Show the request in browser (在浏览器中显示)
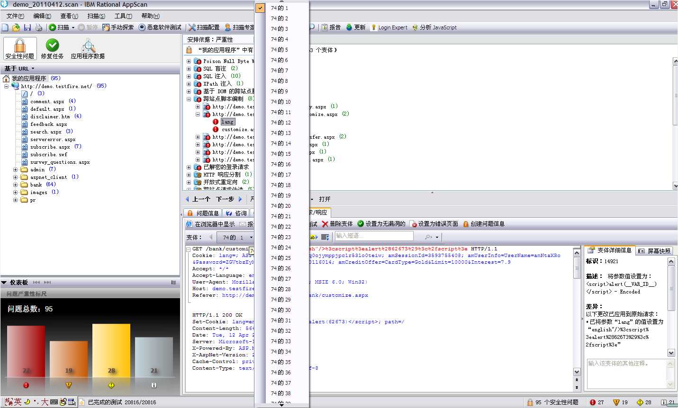 point(210,224)
